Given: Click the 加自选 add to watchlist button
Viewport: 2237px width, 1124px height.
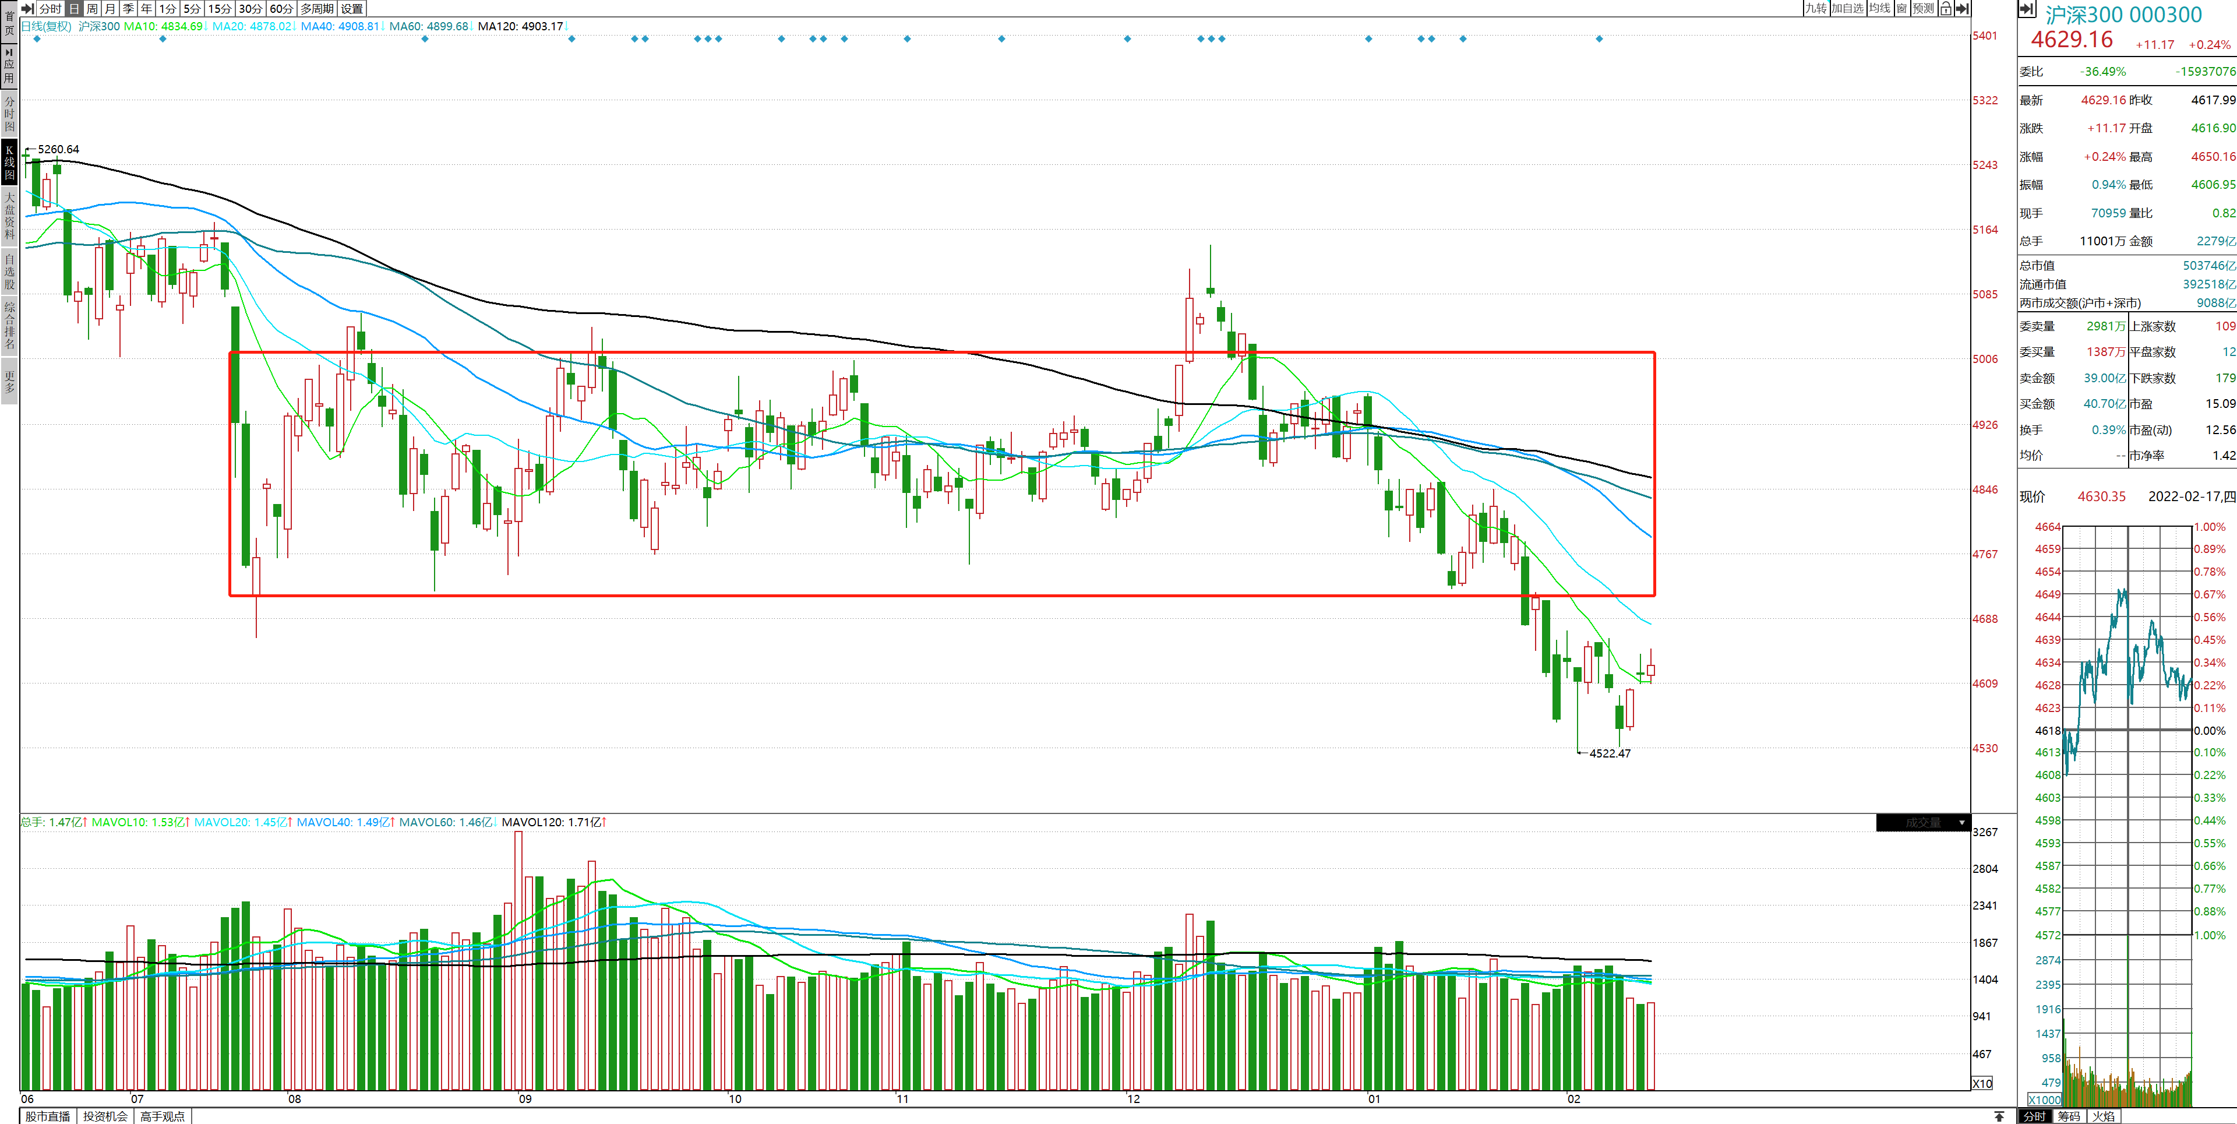Looking at the screenshot, I should [x=1847, y=9].
